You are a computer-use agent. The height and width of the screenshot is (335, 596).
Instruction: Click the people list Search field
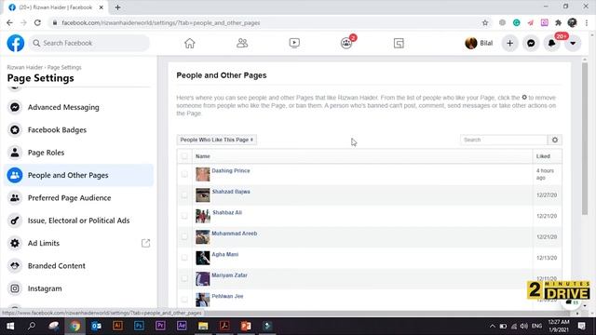click(504, 140)
